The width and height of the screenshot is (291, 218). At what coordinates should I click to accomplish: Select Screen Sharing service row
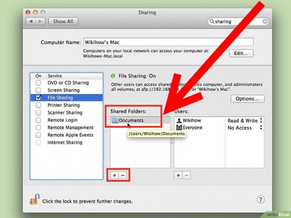pos(66,90)
